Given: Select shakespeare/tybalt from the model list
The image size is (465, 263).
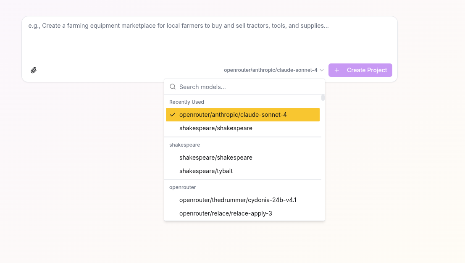Looking at the screenshot, I should (206, 171).
